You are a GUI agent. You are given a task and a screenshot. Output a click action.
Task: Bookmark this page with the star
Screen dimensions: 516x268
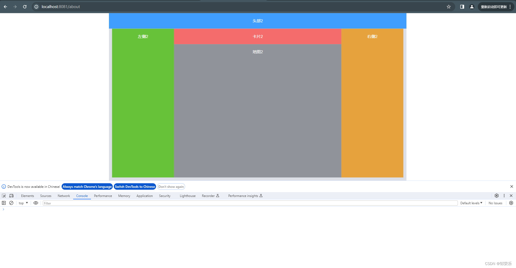click(449, 7)
